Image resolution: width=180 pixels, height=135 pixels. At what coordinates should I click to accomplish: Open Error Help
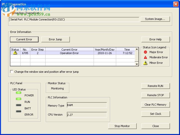[x=155, y=39]
